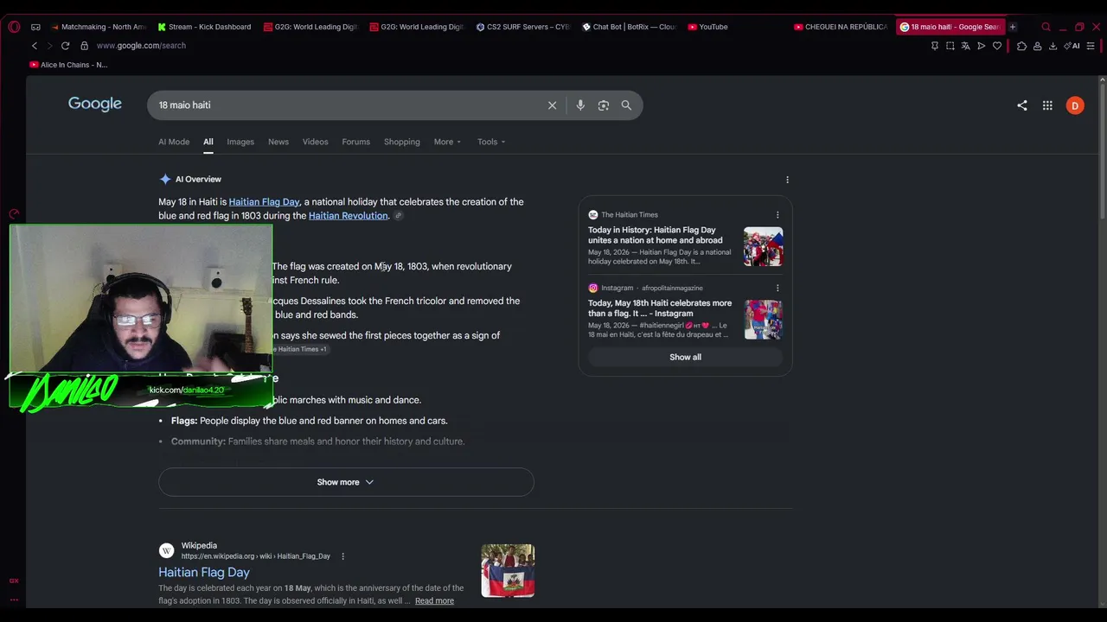1107x622 pixels.
Task: Switch to Matchmaking browser tab
Action: coord(99,27)
